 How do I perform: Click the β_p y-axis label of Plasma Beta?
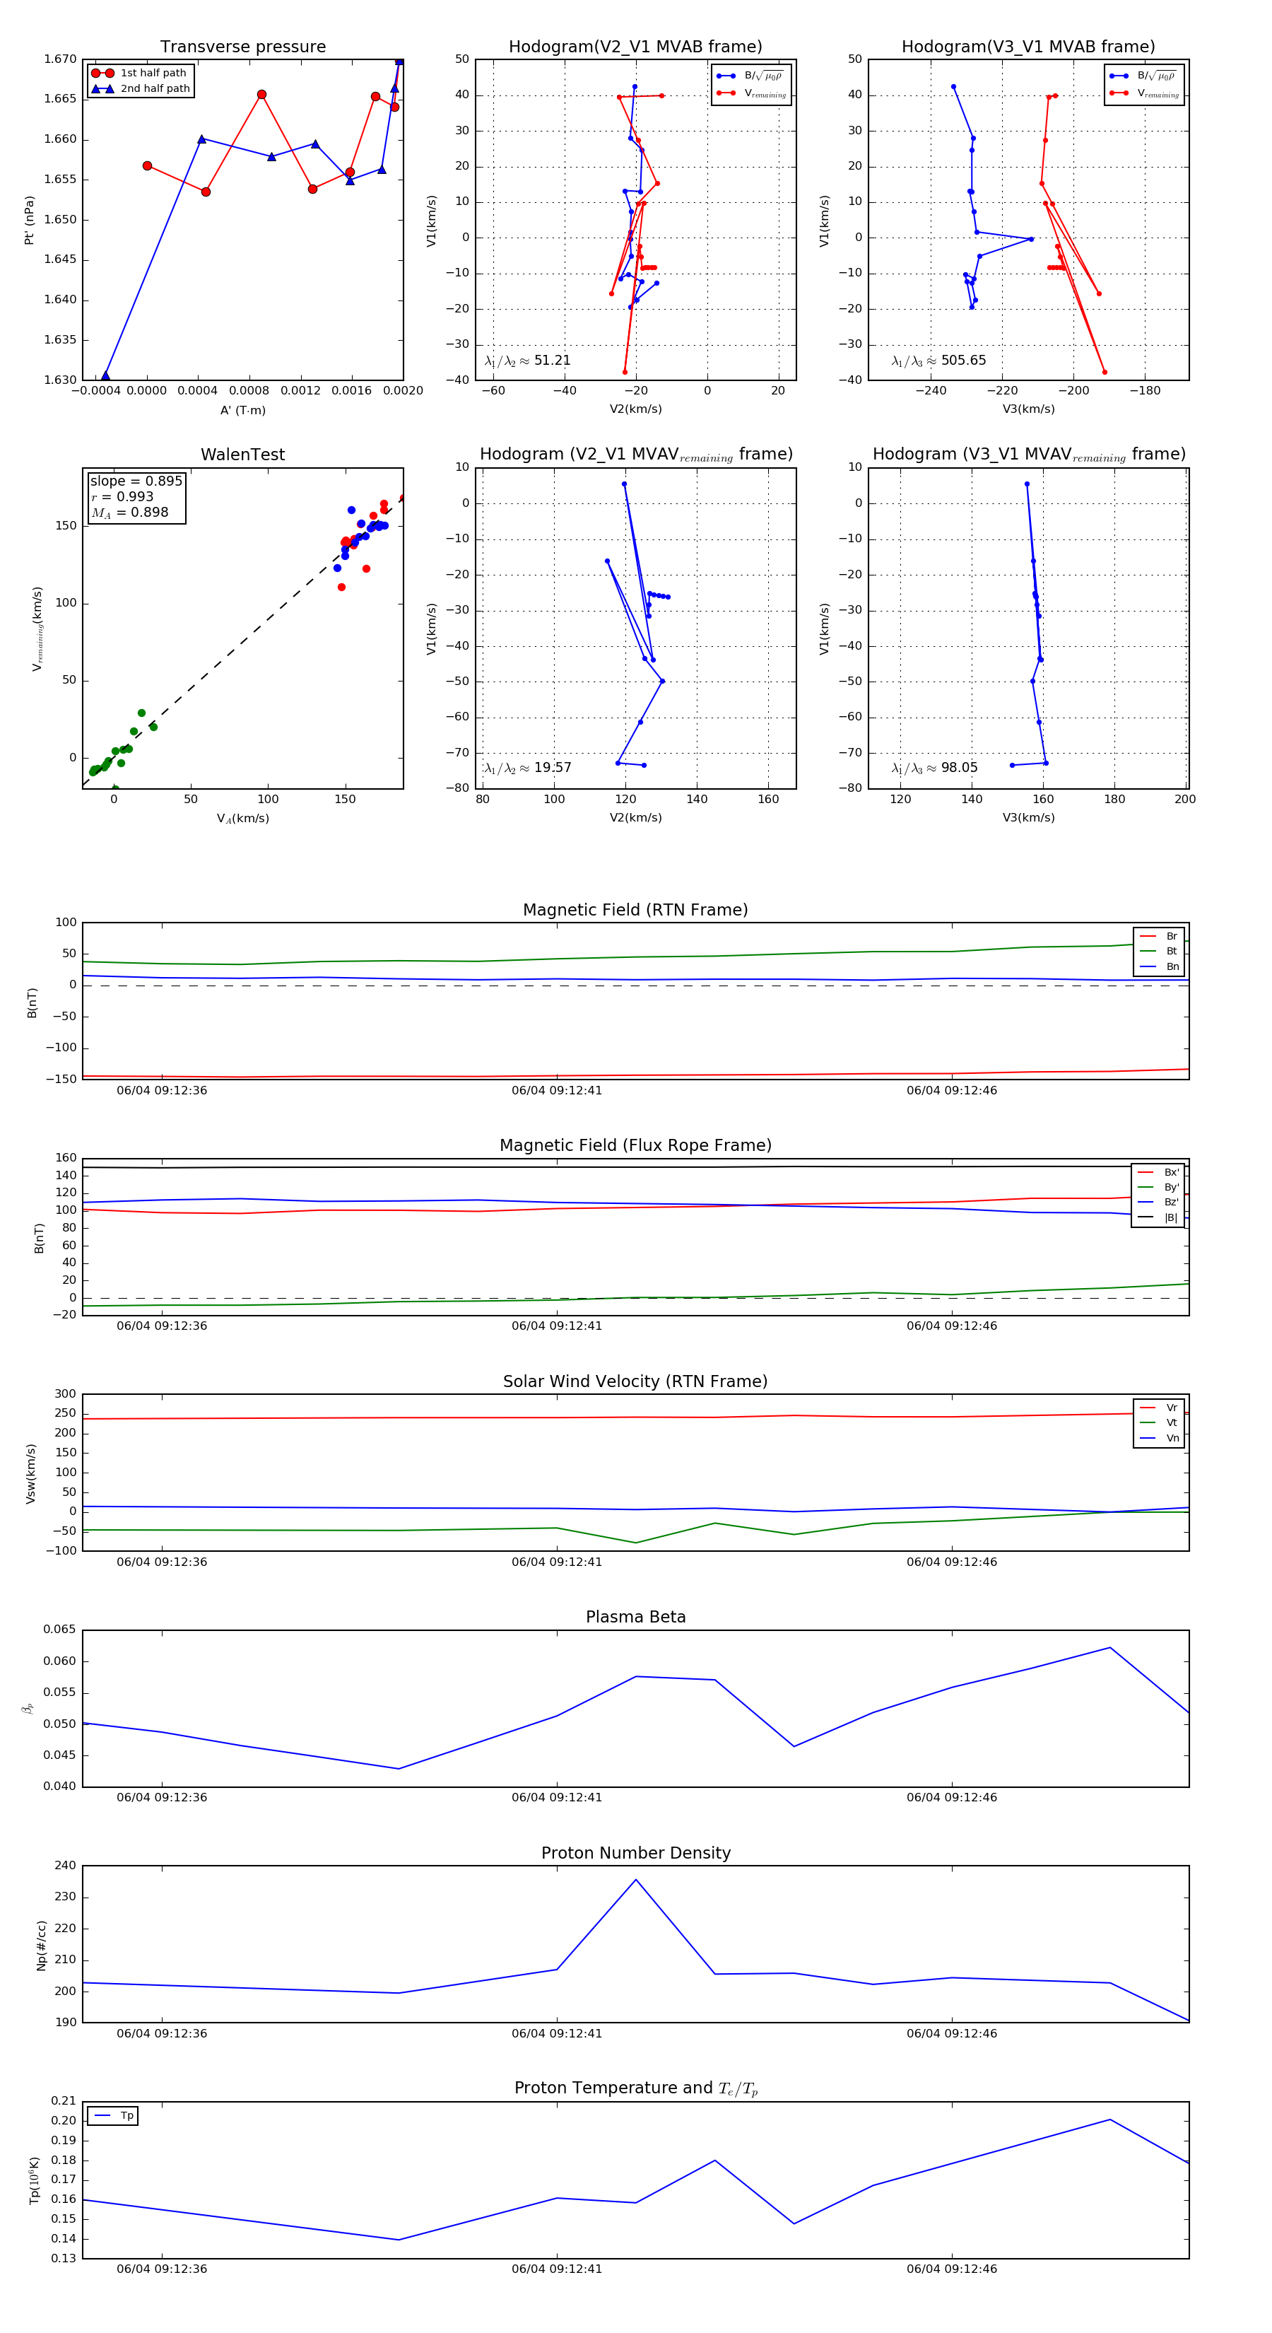[28, 1709]
